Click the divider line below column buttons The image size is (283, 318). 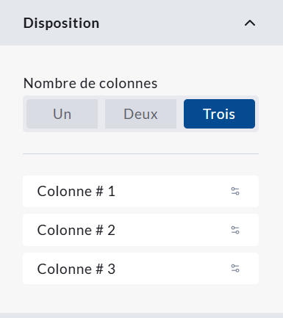click(x=140, y=154)
